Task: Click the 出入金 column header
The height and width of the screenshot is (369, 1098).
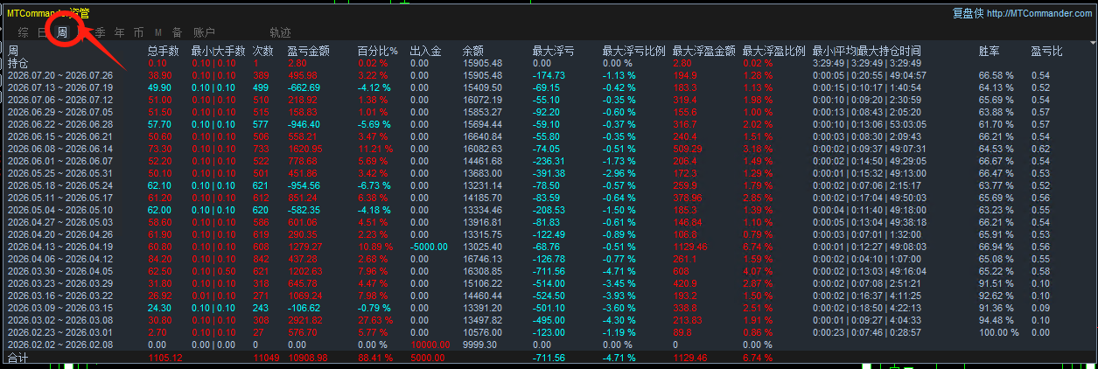Action: pyautogui.click(x=425, y=51)
